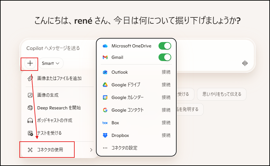The height and width of the screenshot is (166, 270).
Task: Click the podcast headphones icon
Action: click(x=30, y=120)
